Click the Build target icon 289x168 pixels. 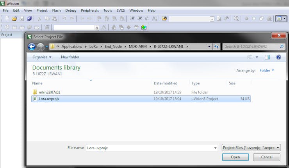coord(14,27)
